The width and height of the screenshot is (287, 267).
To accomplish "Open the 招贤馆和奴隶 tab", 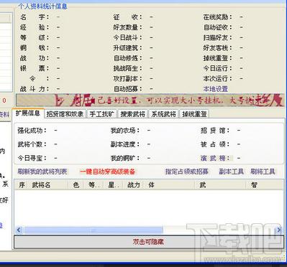I will coord(65,114).
